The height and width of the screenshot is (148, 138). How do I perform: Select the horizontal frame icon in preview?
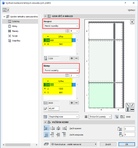click(132, 109)
